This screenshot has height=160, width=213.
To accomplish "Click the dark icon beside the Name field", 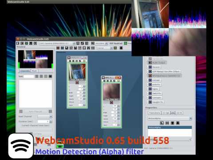I will click(x=50, y=76).
